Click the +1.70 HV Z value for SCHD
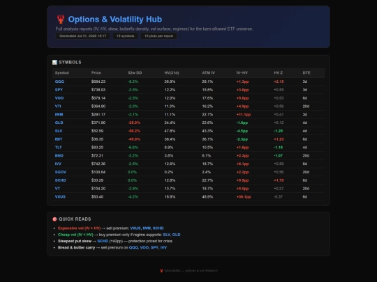Viewport: 377px width, 282px height. point(279,180)
